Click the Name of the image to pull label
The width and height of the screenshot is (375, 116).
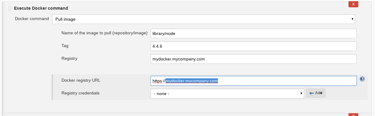(x=104, y=33)
